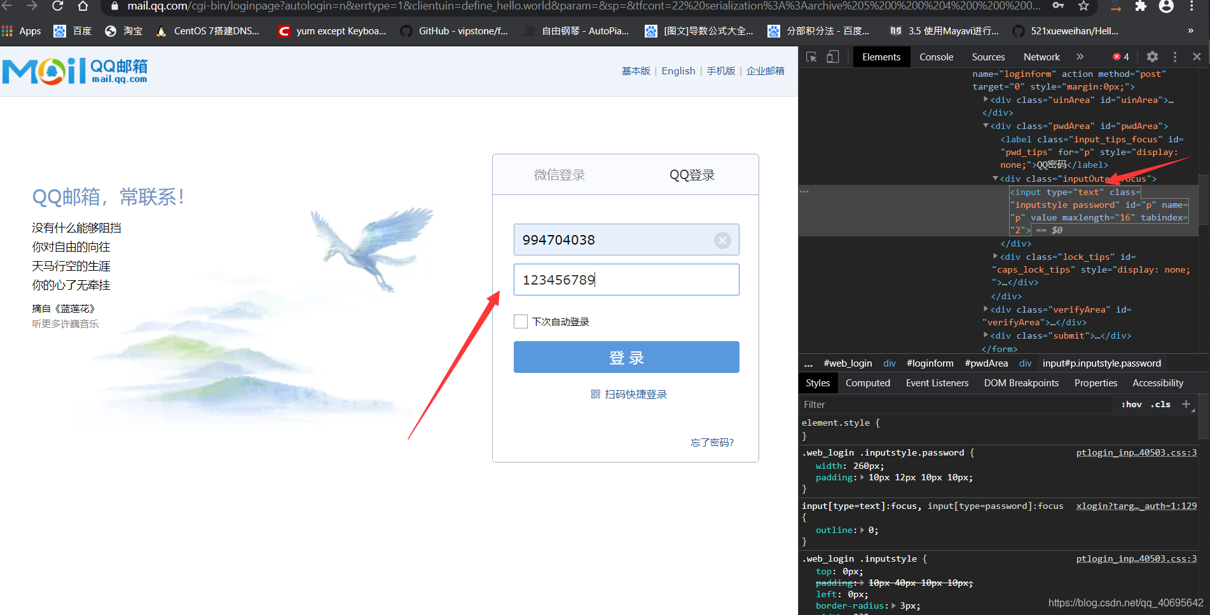Open the 自由钢琴 - AutoPia bookmark
The image size is (1210, 615).
pos(576,31)
